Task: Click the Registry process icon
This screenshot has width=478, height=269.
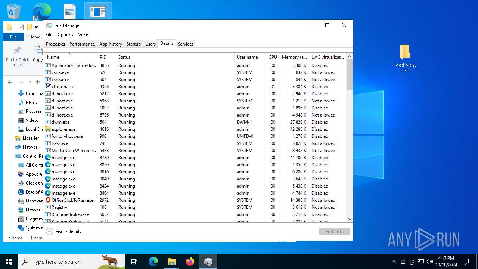Action: (48, 207)
